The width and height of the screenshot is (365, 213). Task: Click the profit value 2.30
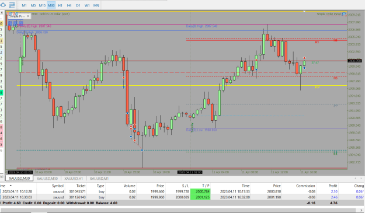[x=334, y=191]
